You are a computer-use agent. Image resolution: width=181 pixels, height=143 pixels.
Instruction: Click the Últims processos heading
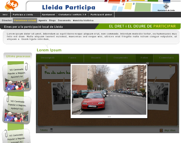click(18, 56)
